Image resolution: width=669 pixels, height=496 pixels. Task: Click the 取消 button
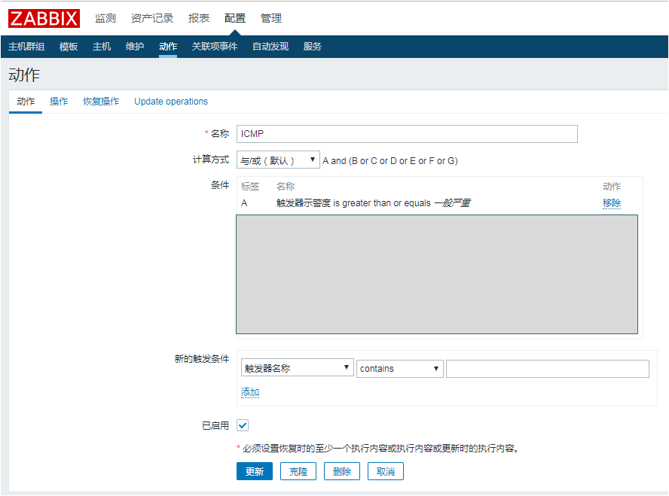[386, 471]
